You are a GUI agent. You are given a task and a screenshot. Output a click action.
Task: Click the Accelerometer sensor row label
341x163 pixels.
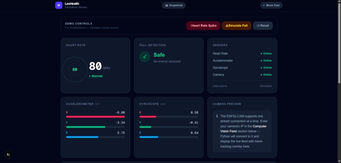pos(223,61)
